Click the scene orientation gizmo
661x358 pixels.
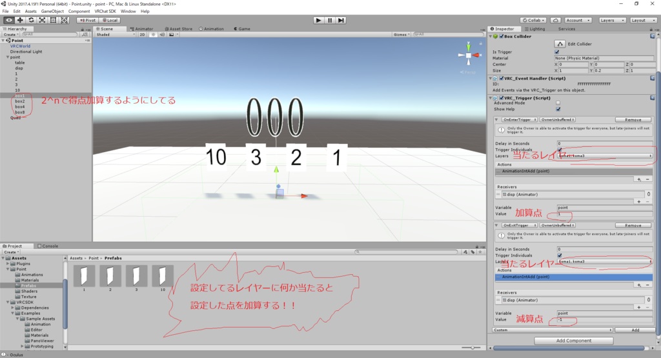pos(469,55)
